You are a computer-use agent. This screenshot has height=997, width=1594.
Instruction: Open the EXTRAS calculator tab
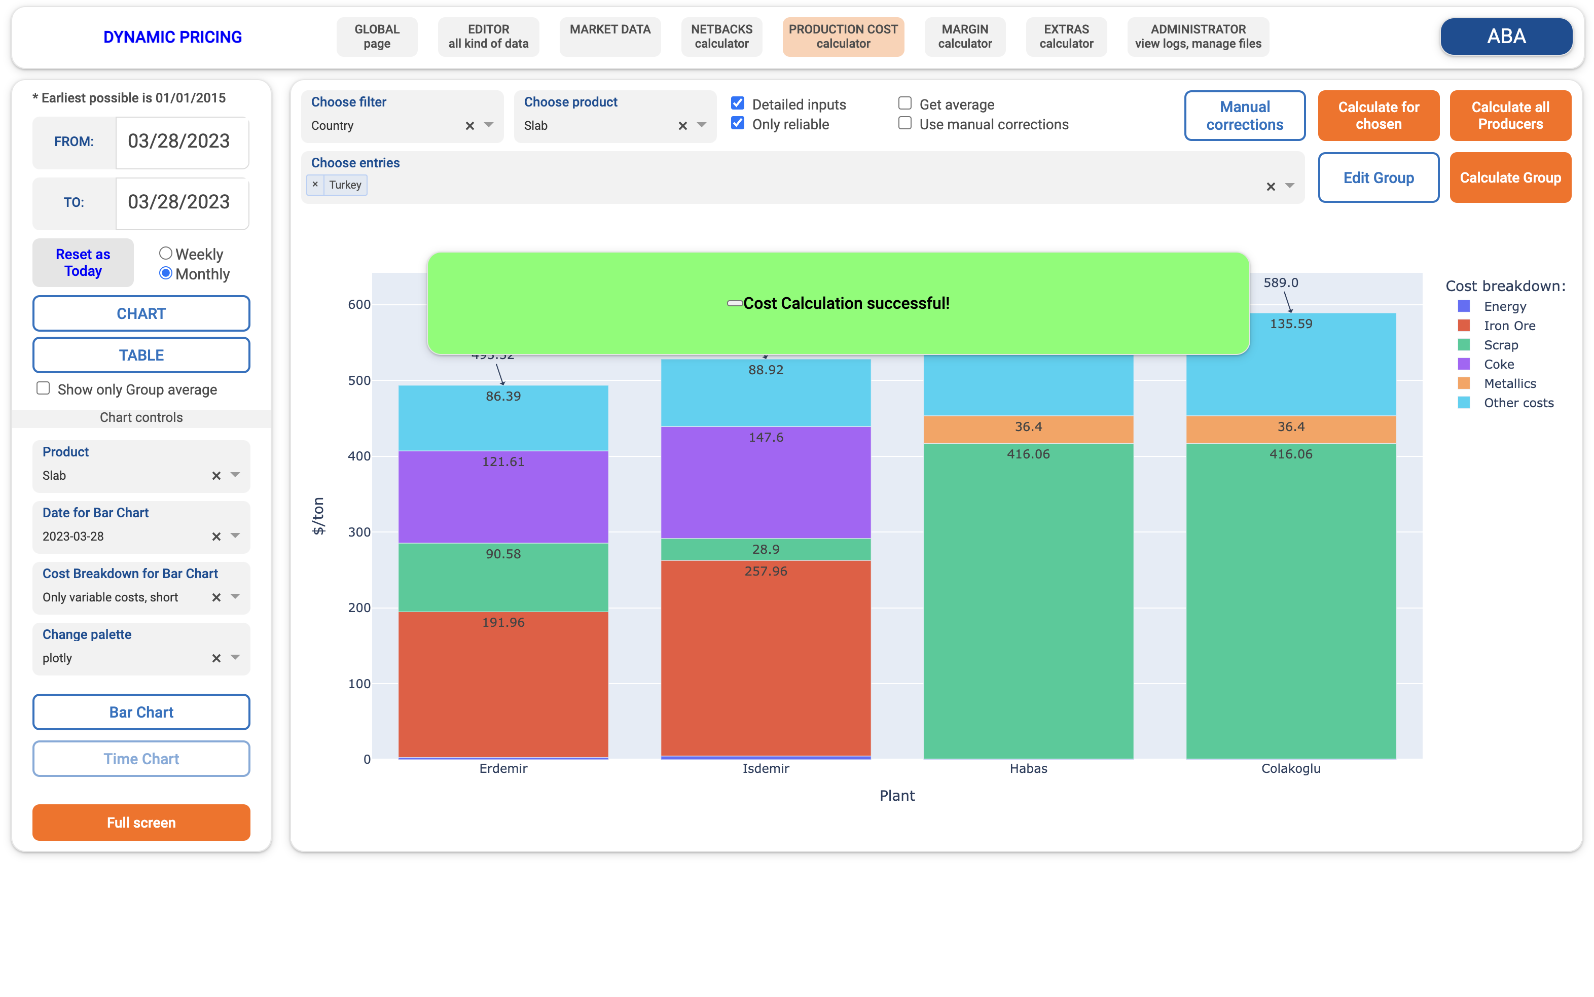1066,37
